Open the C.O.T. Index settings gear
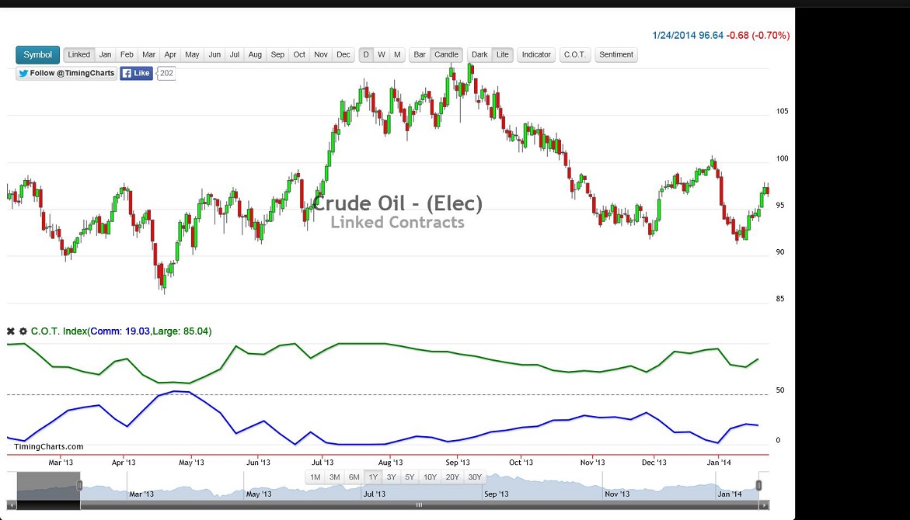 24,331
